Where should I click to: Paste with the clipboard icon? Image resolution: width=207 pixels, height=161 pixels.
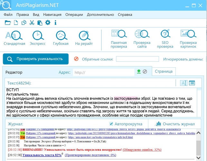click(40, 23)
